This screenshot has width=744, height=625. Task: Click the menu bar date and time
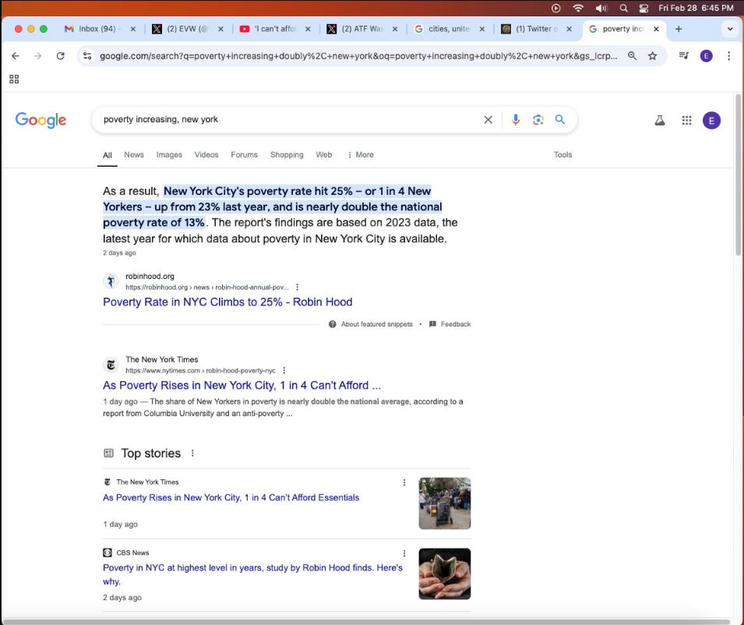tap(696, 8)
